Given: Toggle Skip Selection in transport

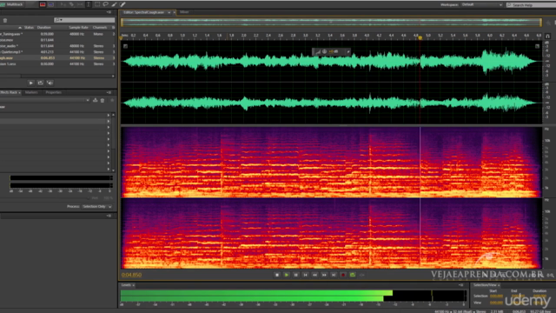Looking at the screenshot, I should (362, 275).
